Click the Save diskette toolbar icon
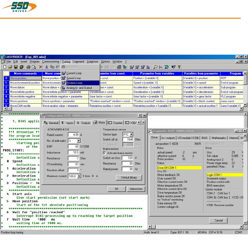Screen dimensions: 248x241 pos(16,67)
